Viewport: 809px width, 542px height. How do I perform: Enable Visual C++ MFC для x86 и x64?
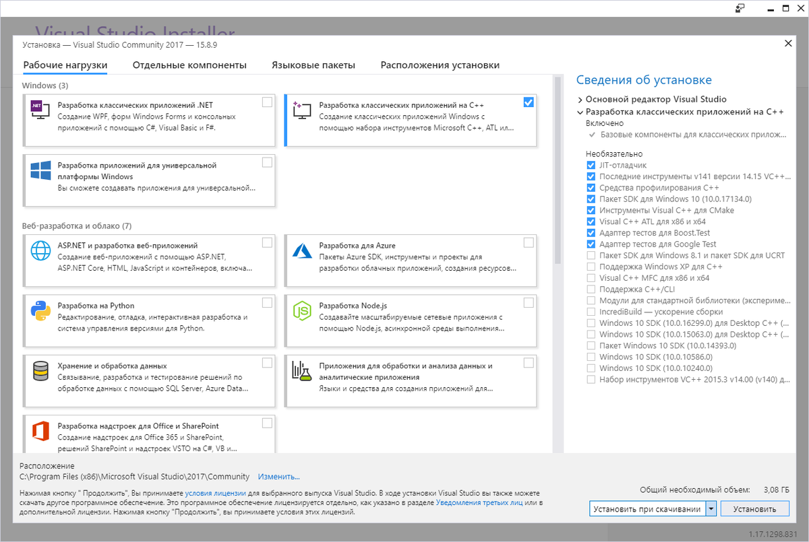tap(591, 278)
